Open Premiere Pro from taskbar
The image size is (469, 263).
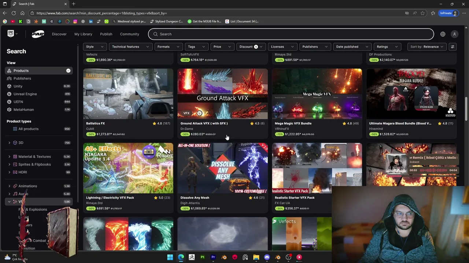[213, 257]
